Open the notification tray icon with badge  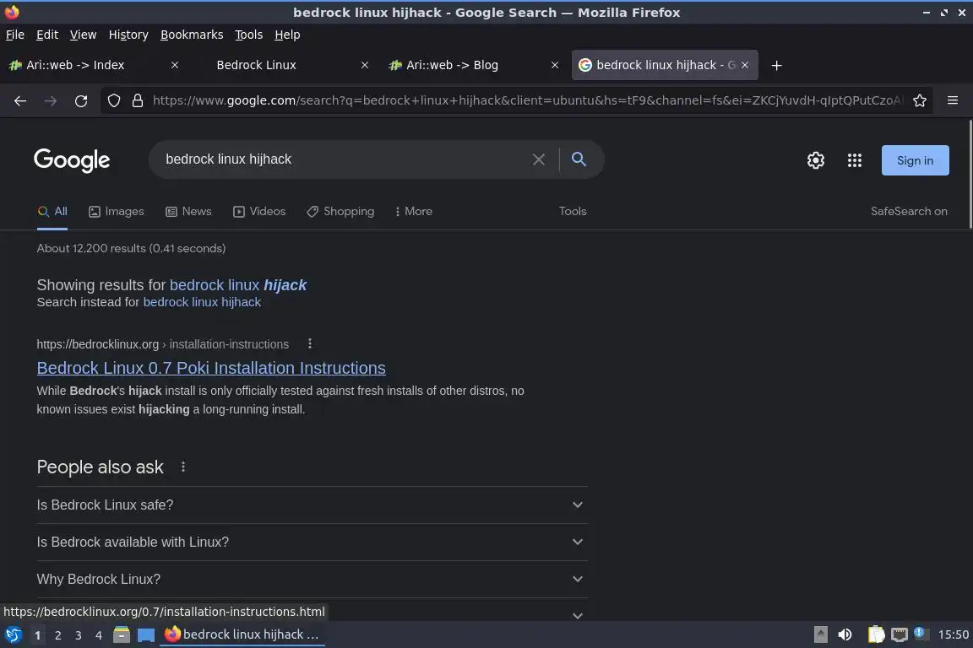coord(921,634)
